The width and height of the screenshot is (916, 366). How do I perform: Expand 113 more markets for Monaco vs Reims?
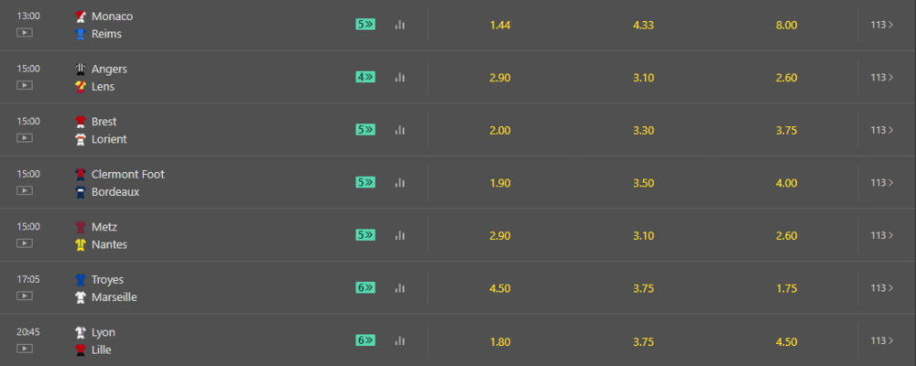click(882, 25)
